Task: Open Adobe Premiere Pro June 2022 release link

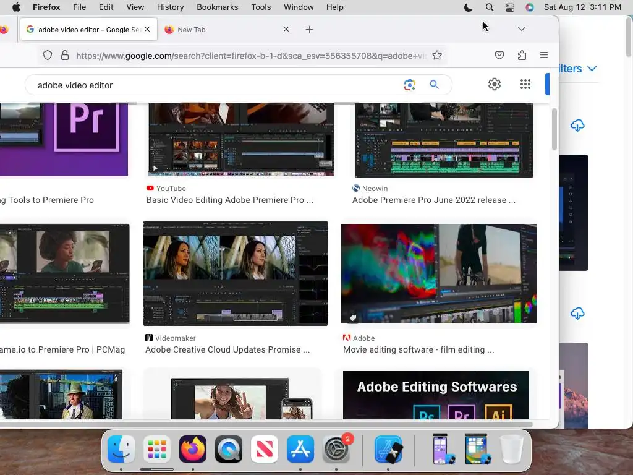Action: click(433, 200)
